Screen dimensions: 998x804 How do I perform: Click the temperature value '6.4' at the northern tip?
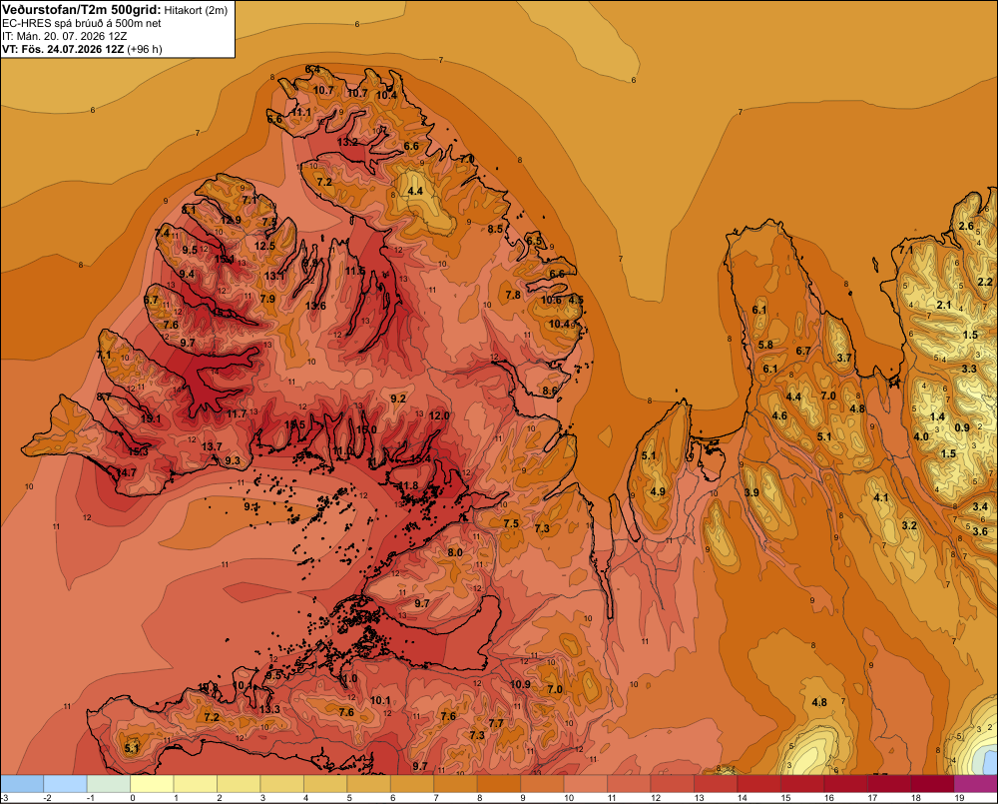coord(311,70)
